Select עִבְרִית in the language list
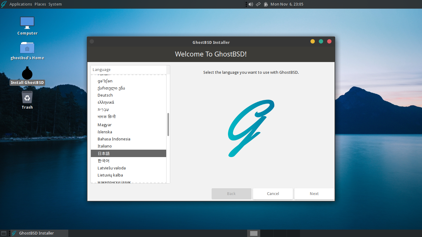422x237 pixels. 129,110
